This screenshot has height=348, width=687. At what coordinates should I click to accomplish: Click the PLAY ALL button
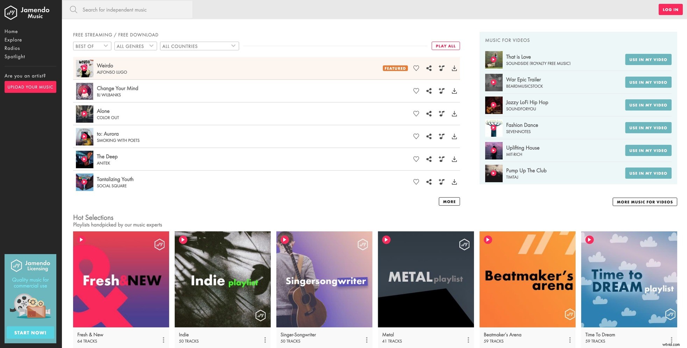[x=446, y=46]
